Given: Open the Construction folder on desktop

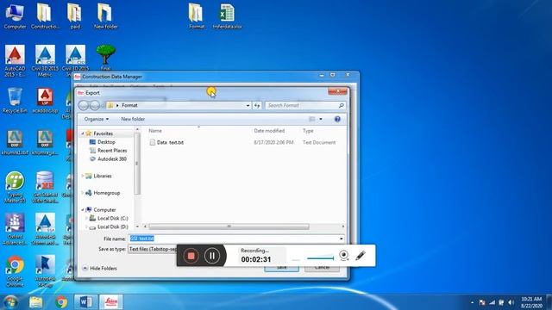Looking at the screenshot, I should click(x=45, y=16).
